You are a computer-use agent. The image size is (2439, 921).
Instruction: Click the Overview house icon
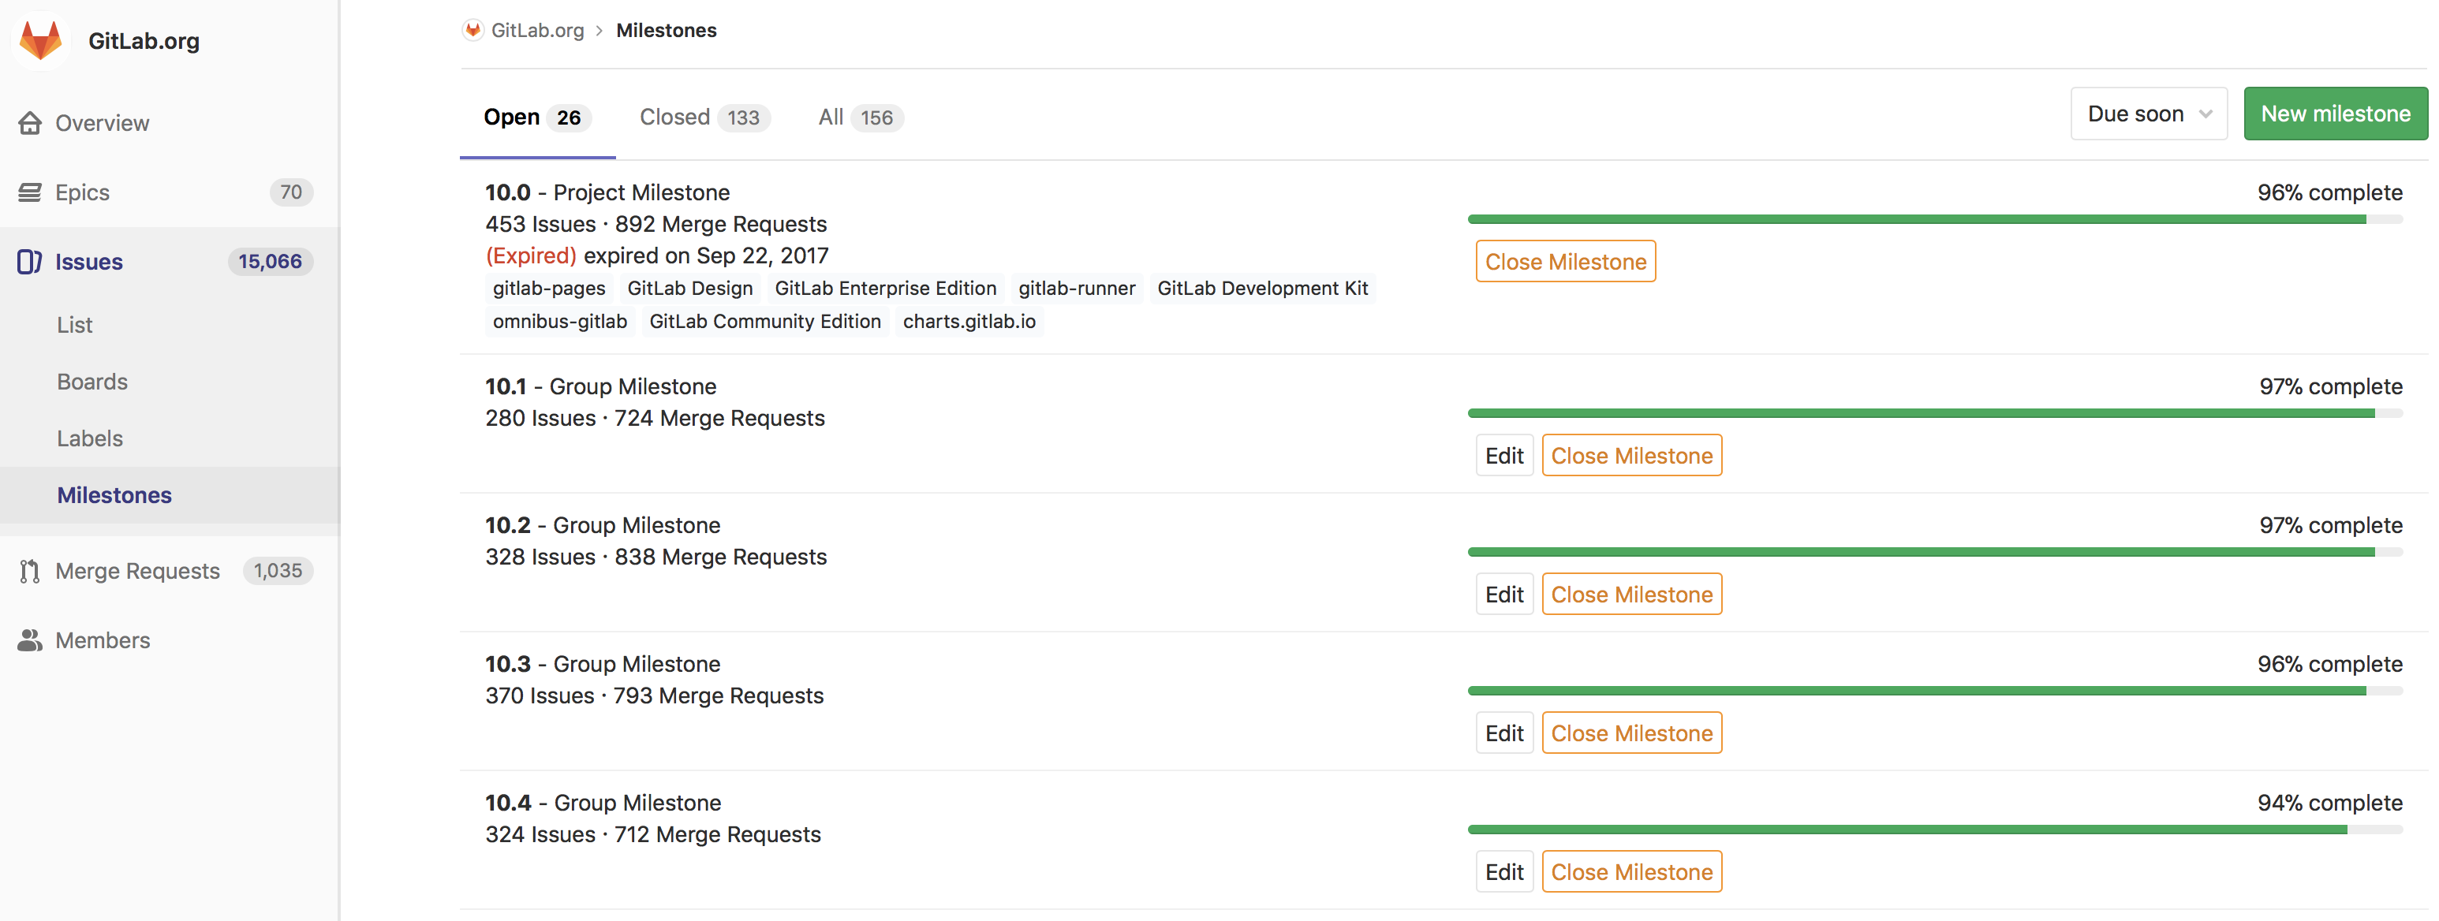30,123
